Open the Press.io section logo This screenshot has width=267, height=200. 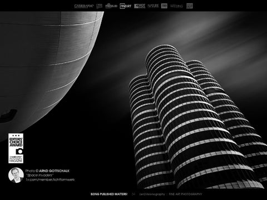click(x=111, y=6)
